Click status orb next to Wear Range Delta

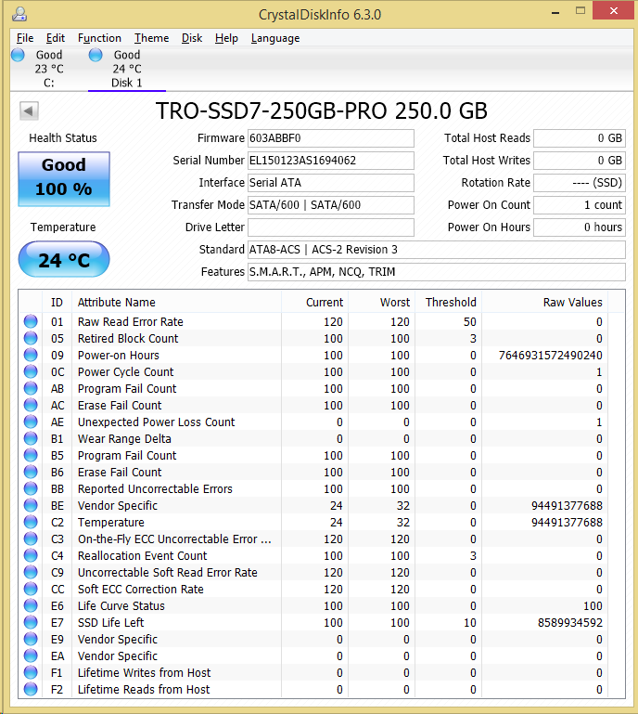(x=32, y=439)
